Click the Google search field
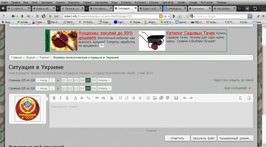Screen dimensions: 266x147 (221, 16)
